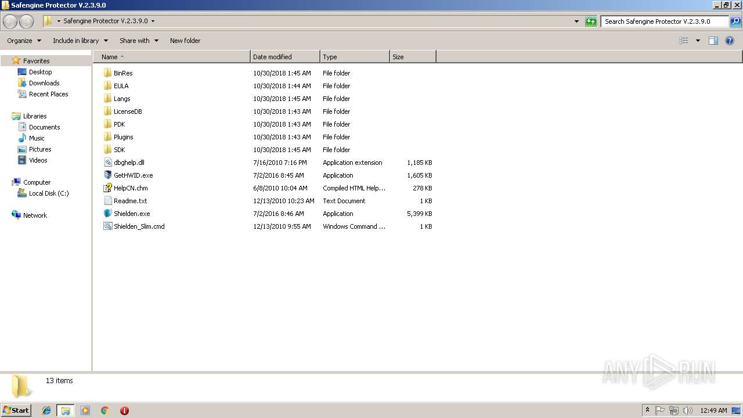The height and width of the screenshot is (418, 743).
Task: Select the Langs folder icon
Action: pos(107,99)
